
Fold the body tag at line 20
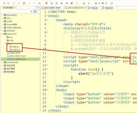click(47, 89)
